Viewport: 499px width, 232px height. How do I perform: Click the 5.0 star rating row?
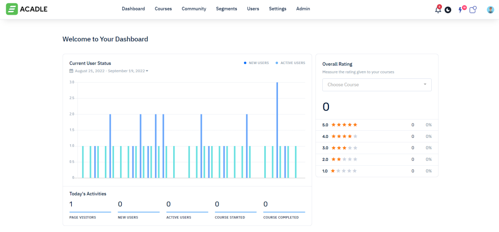pos(377,125)
